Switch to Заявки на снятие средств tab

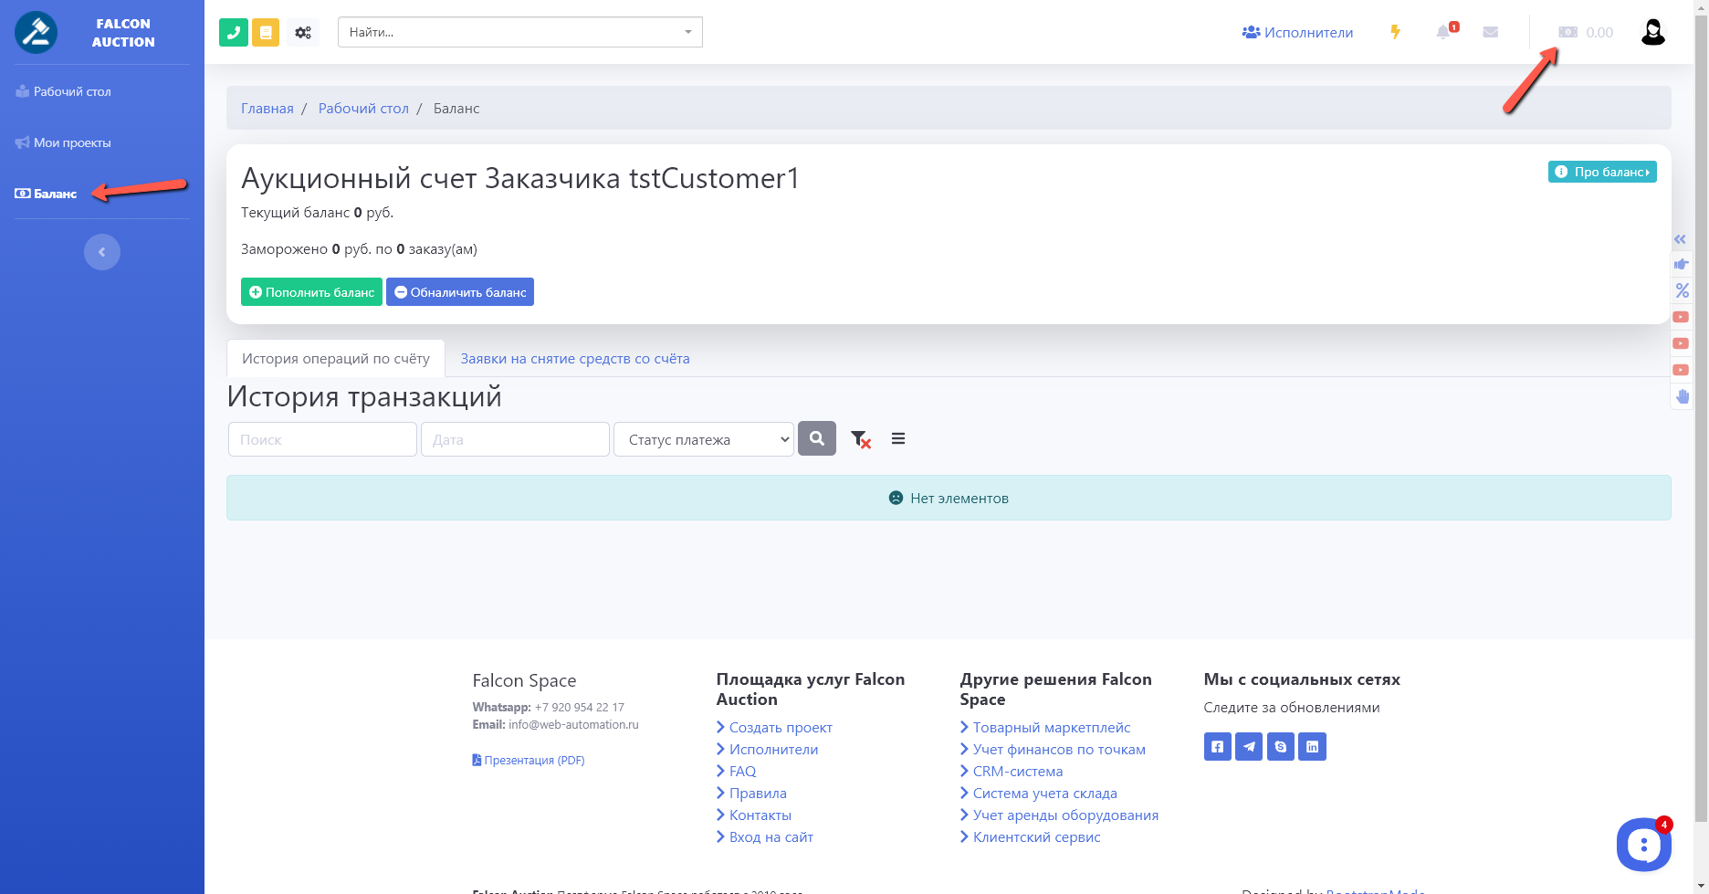click(575, 359)
